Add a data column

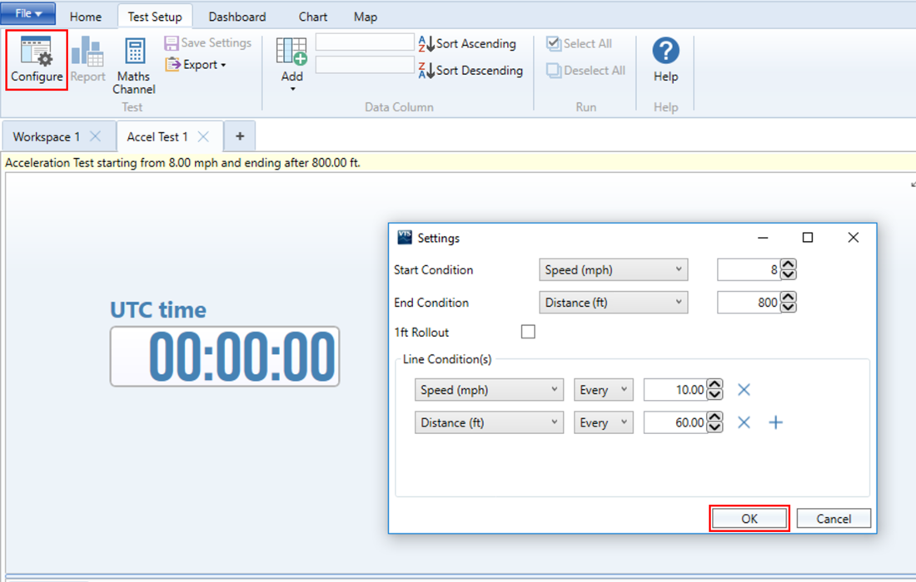(x=291, y=58)
